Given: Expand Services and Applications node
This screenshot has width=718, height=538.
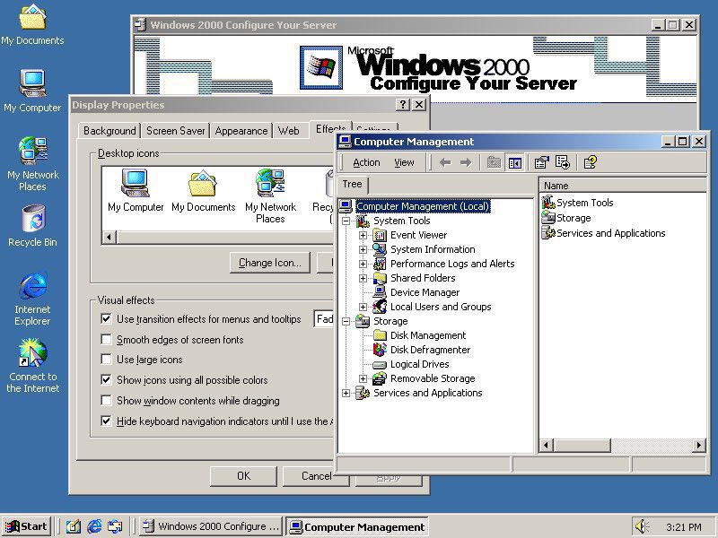Looking at the screenshot, I should tap(346, 393).
